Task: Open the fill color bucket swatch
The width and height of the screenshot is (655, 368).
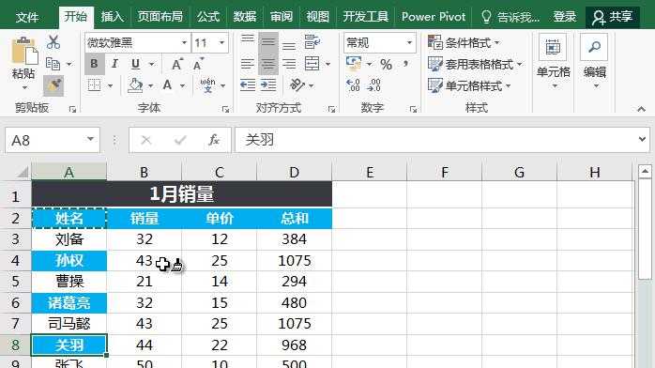Action: click(x=135, y=85)
